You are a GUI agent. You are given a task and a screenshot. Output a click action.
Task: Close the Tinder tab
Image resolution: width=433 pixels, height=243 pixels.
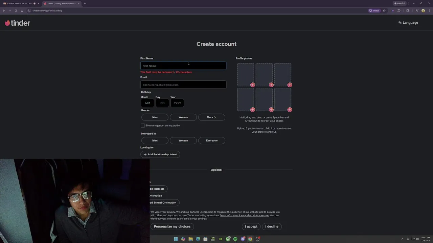79,3
